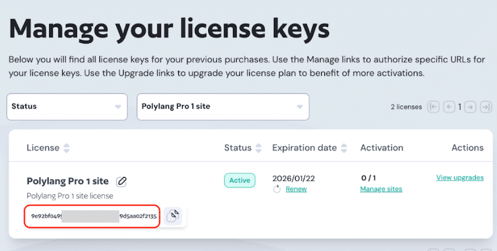Sort by Status column arrows
The width and height of the screenshot is (497, 251).
coord(258,148)
